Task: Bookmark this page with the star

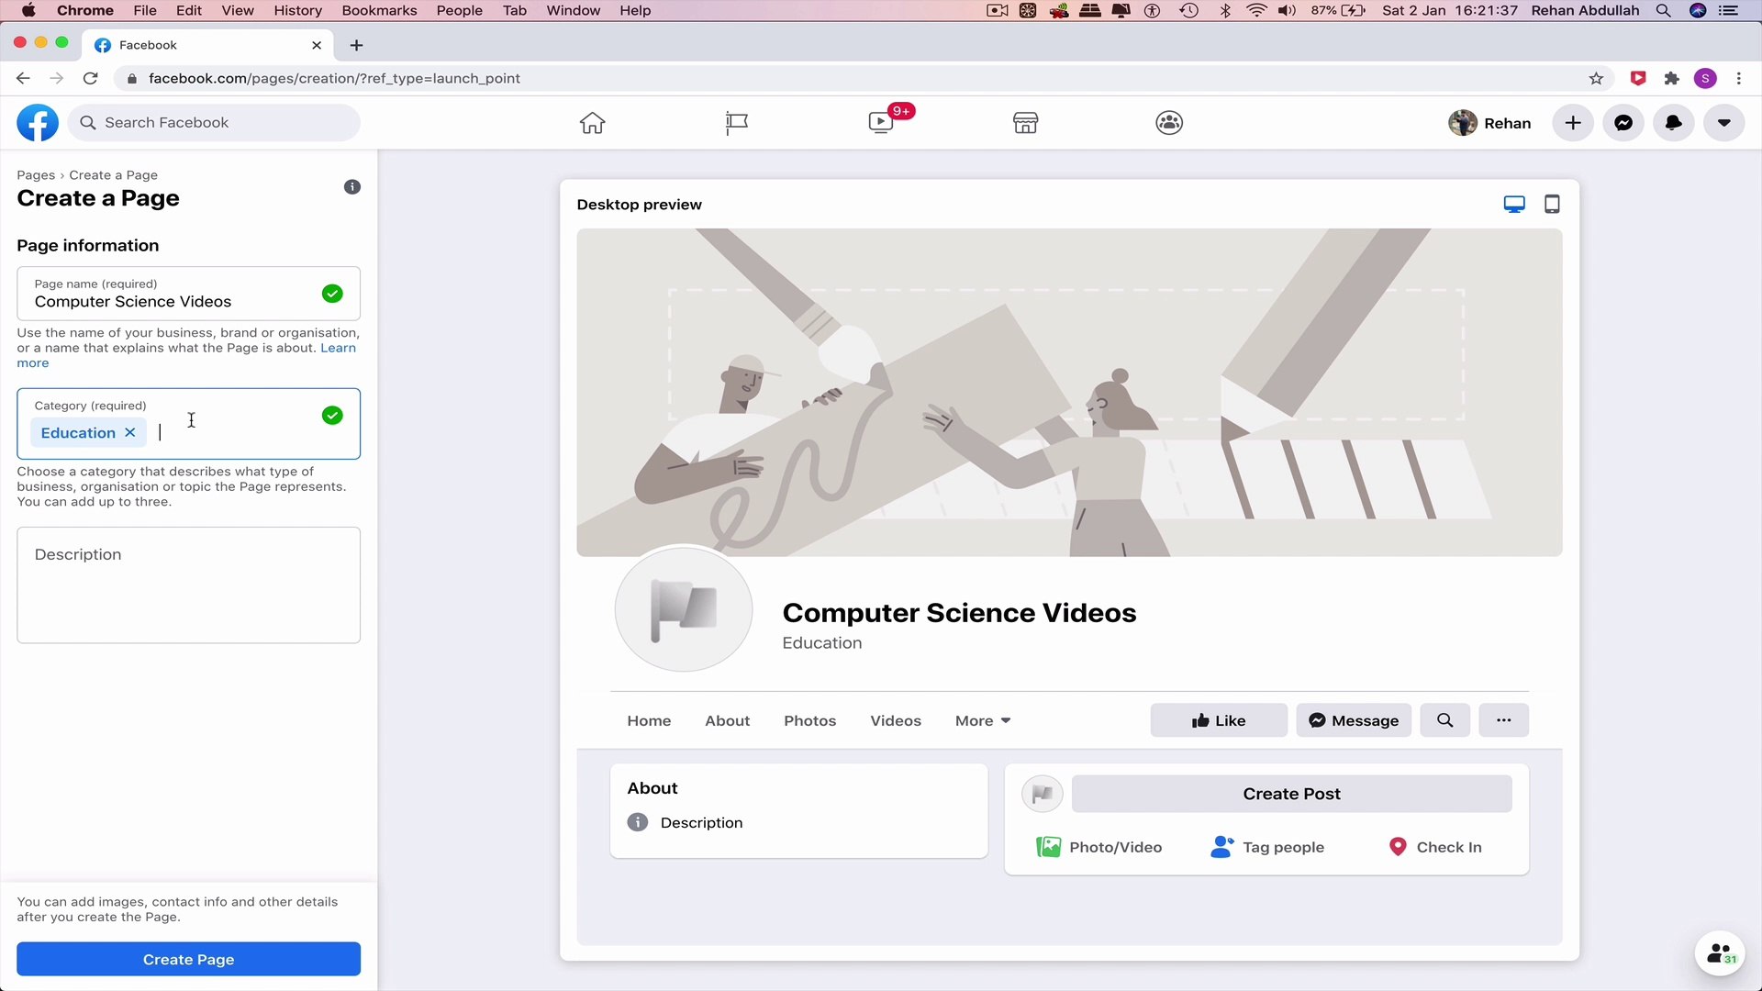Action: (x=1597, y=79)
